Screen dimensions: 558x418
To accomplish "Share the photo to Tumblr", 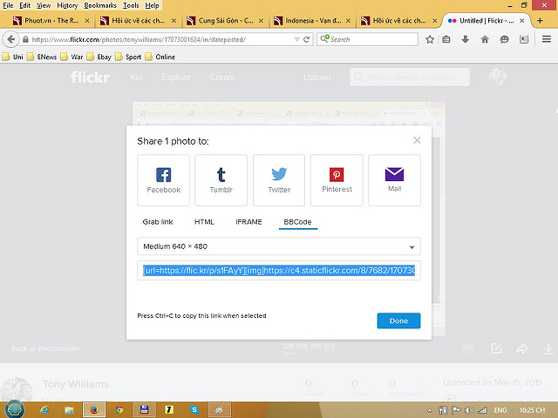I will 221,180.
